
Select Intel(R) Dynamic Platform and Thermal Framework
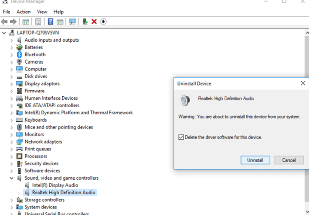tap(79, 113)
